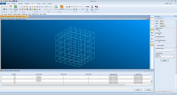This screenshot has height=95, width=177.
Task: Enable the Write to Report checkbox
Action: (x=156, y=45)
